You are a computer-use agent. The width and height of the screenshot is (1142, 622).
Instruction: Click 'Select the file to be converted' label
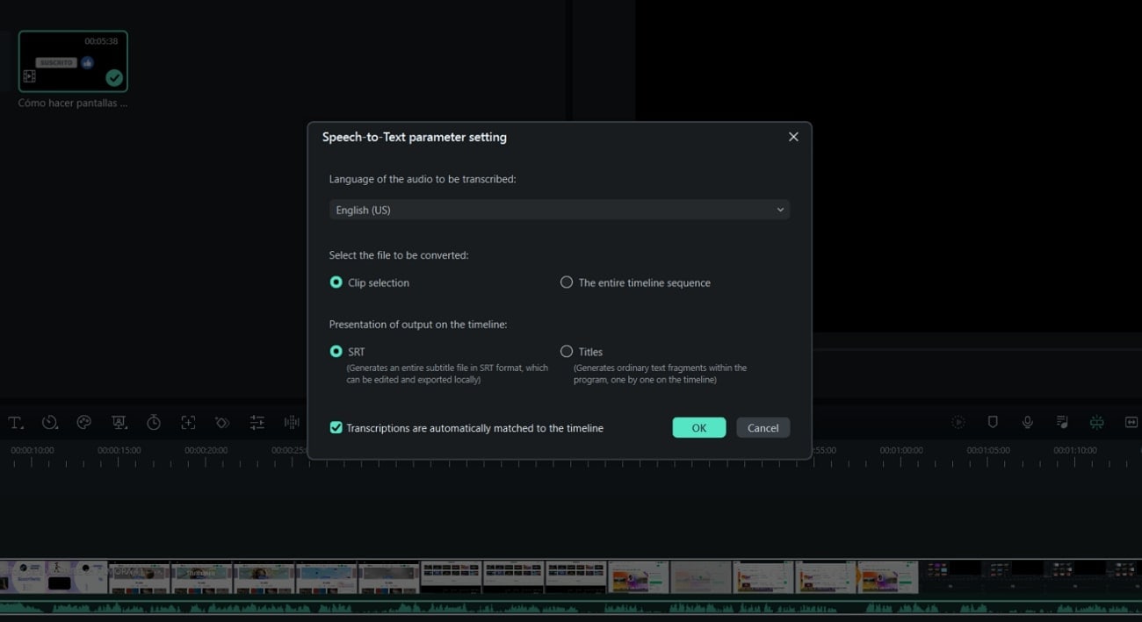(399, 255)
